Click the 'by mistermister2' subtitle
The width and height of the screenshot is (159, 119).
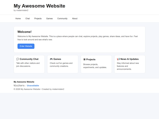21,10
